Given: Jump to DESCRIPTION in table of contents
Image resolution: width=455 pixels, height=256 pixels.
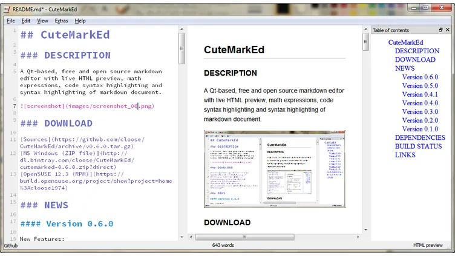Looking at the screenshot, I should coord(417,51).
